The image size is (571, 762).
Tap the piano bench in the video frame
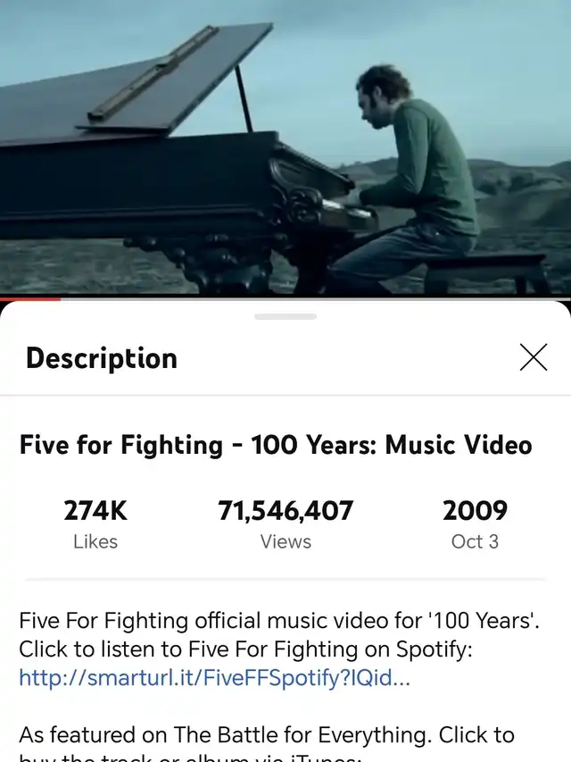coord(485,272)
